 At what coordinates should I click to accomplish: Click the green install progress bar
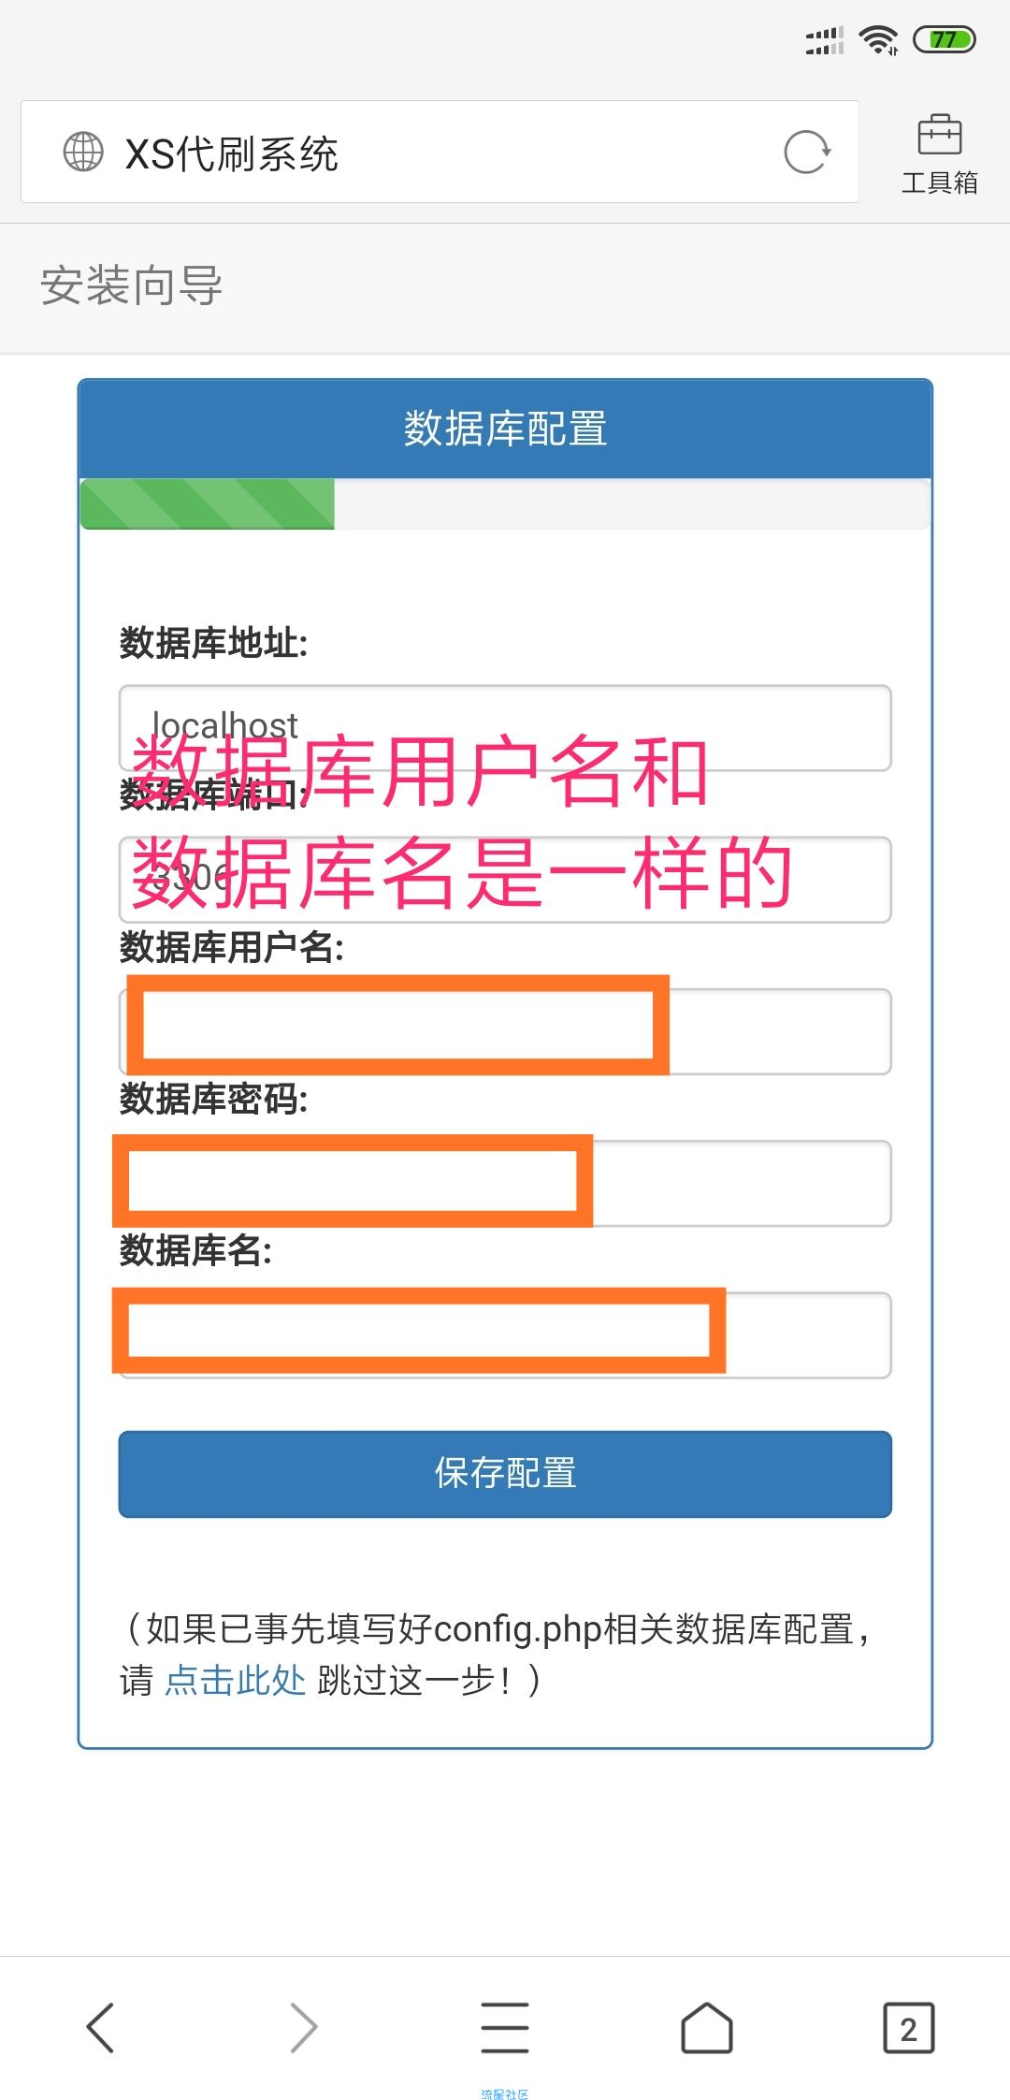tap(208, 504)
